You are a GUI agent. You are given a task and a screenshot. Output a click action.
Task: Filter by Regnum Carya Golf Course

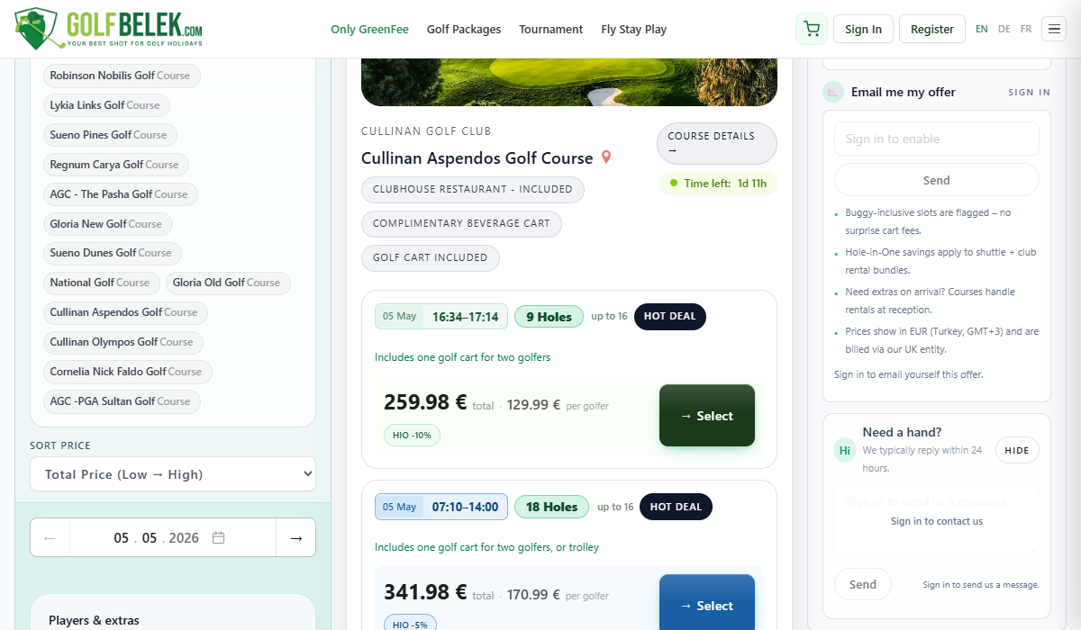pos(116,165)
